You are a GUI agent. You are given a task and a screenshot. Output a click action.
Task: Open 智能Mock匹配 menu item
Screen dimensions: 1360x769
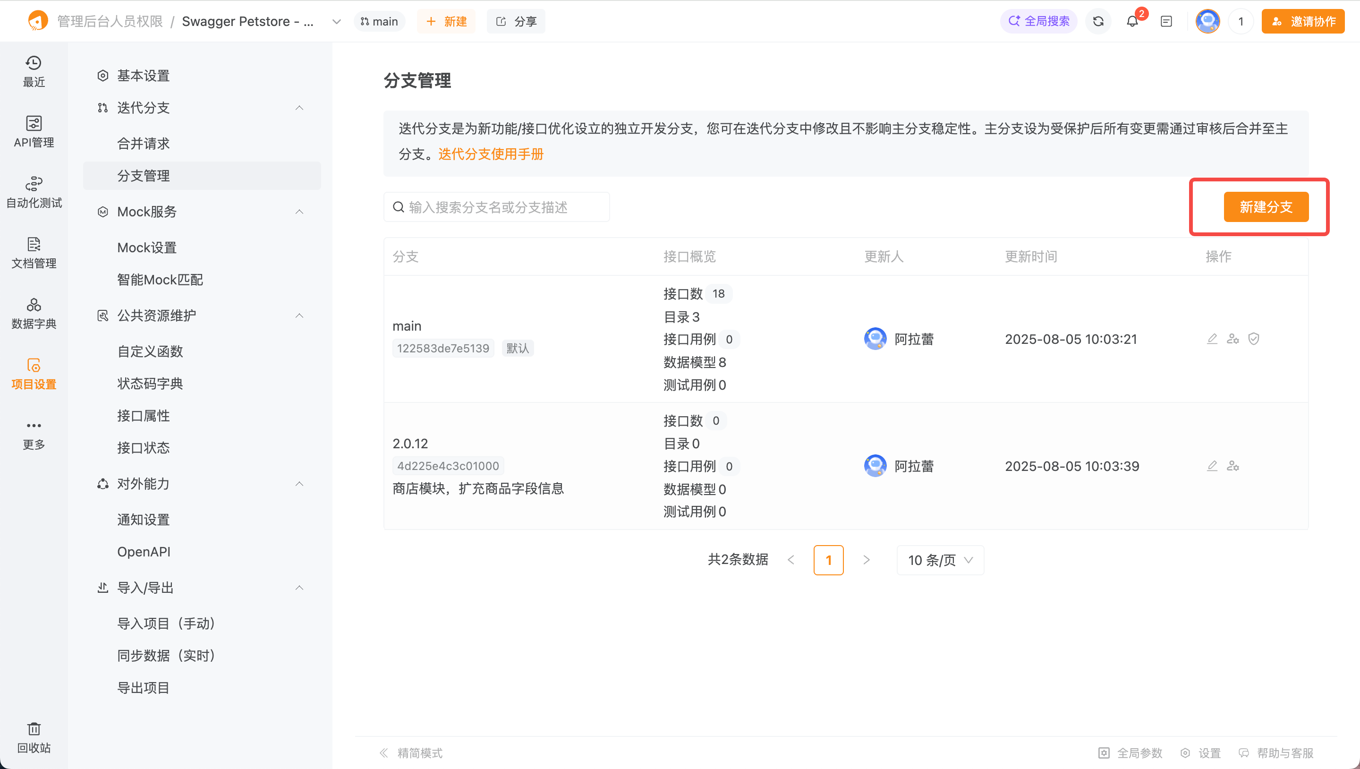(160, 279)
